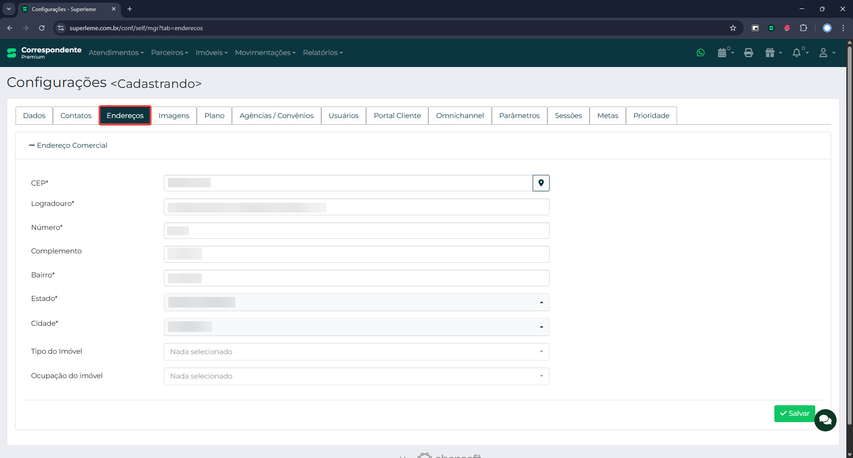Viewport: 853px width, 458px height.
Task: Bookmark this page with star icon
Action: [733, 28]
